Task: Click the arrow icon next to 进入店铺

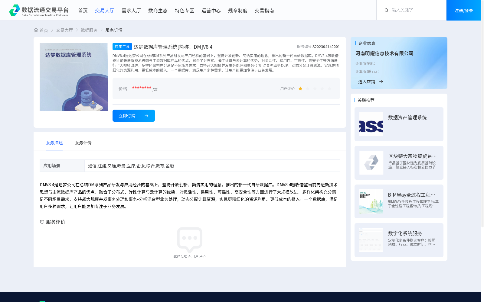Action: click(381, 82)
